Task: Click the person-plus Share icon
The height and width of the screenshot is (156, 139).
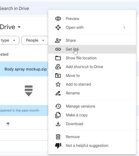Action: coord(58,40)
